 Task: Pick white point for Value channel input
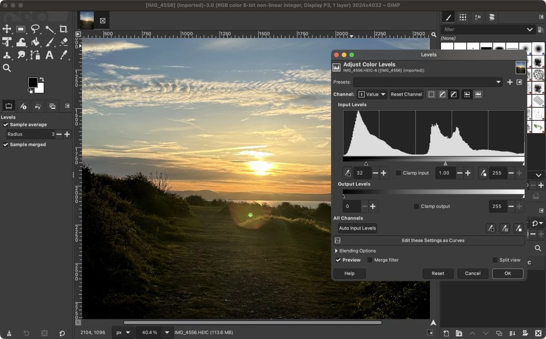483,173
